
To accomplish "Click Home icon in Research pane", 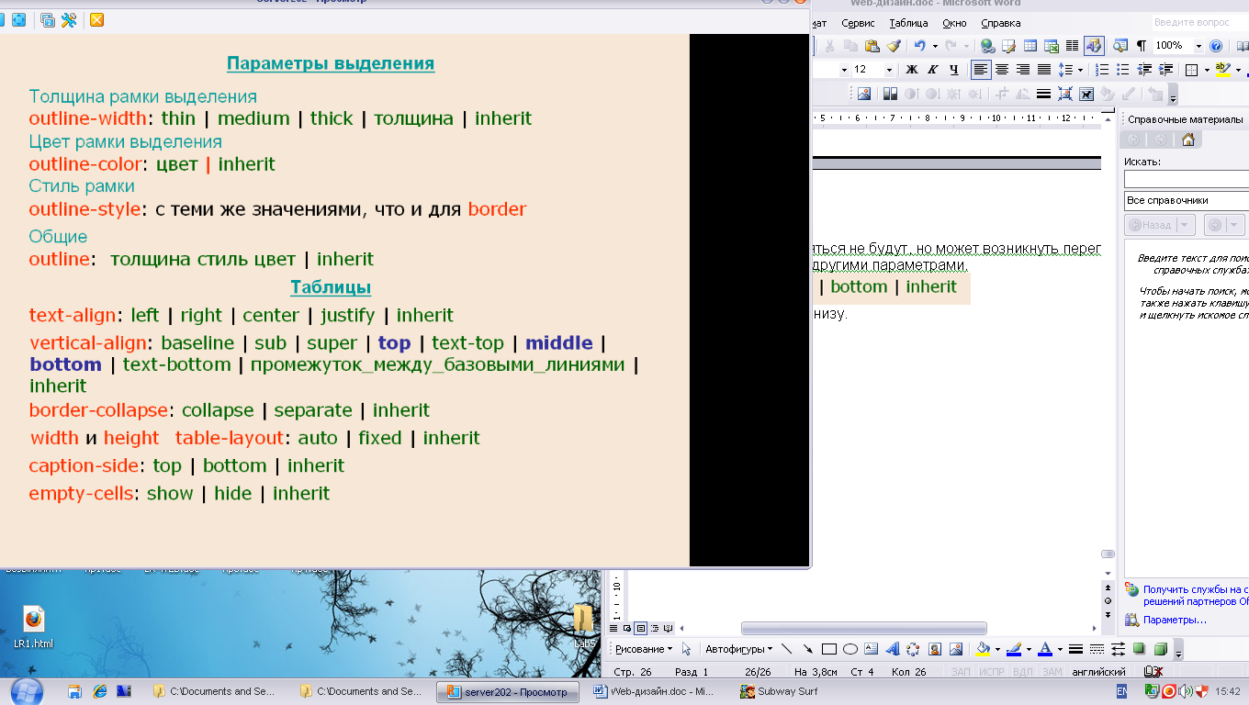I will point(1188,140).
